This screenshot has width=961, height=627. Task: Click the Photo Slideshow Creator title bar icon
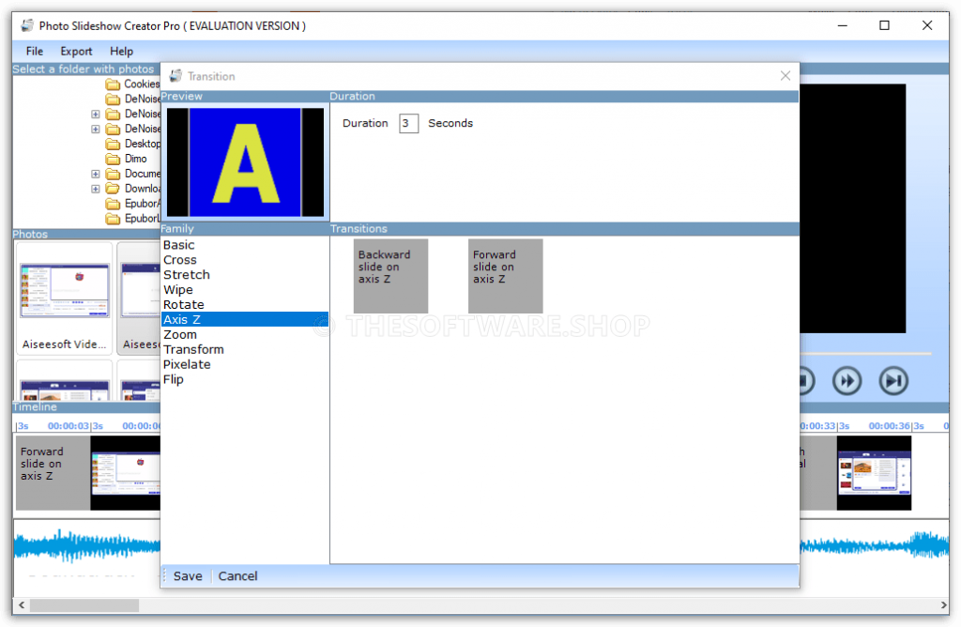(x=25, y=25)
